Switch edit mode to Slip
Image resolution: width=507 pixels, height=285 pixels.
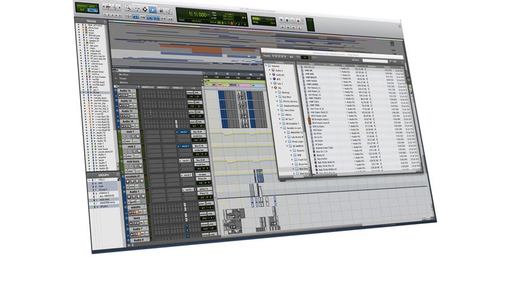82,10
